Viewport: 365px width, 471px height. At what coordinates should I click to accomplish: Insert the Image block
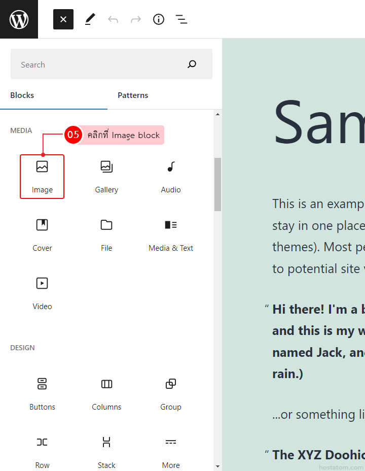click(x=42, y=176)
